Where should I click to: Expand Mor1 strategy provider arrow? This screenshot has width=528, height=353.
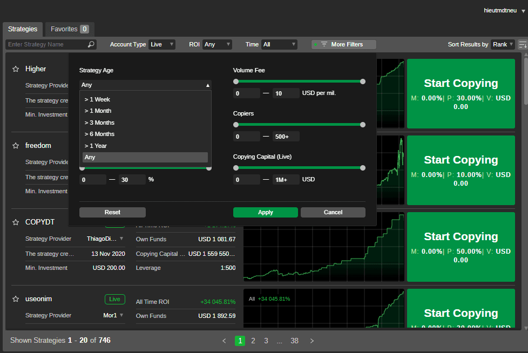[121, 315]
